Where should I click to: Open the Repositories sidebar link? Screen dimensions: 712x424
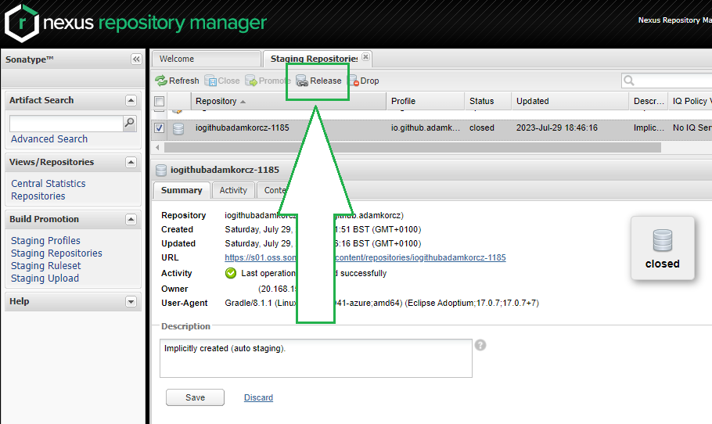(38, 196)
